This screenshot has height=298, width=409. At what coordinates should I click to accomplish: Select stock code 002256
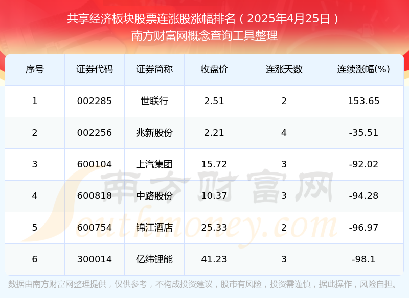coord(95,133)
